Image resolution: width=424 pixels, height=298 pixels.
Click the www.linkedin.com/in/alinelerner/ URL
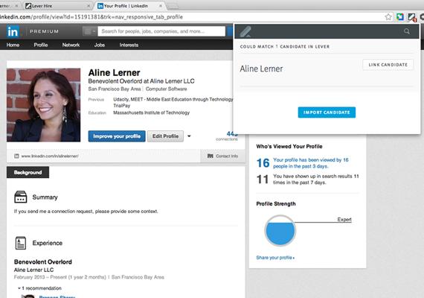[50, 156]
